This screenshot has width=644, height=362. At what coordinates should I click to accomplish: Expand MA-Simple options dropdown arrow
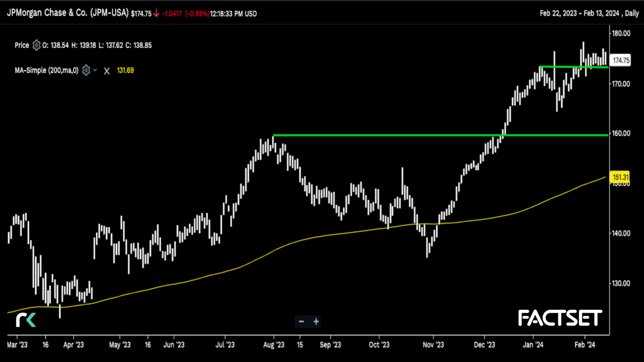click(95, 70)
